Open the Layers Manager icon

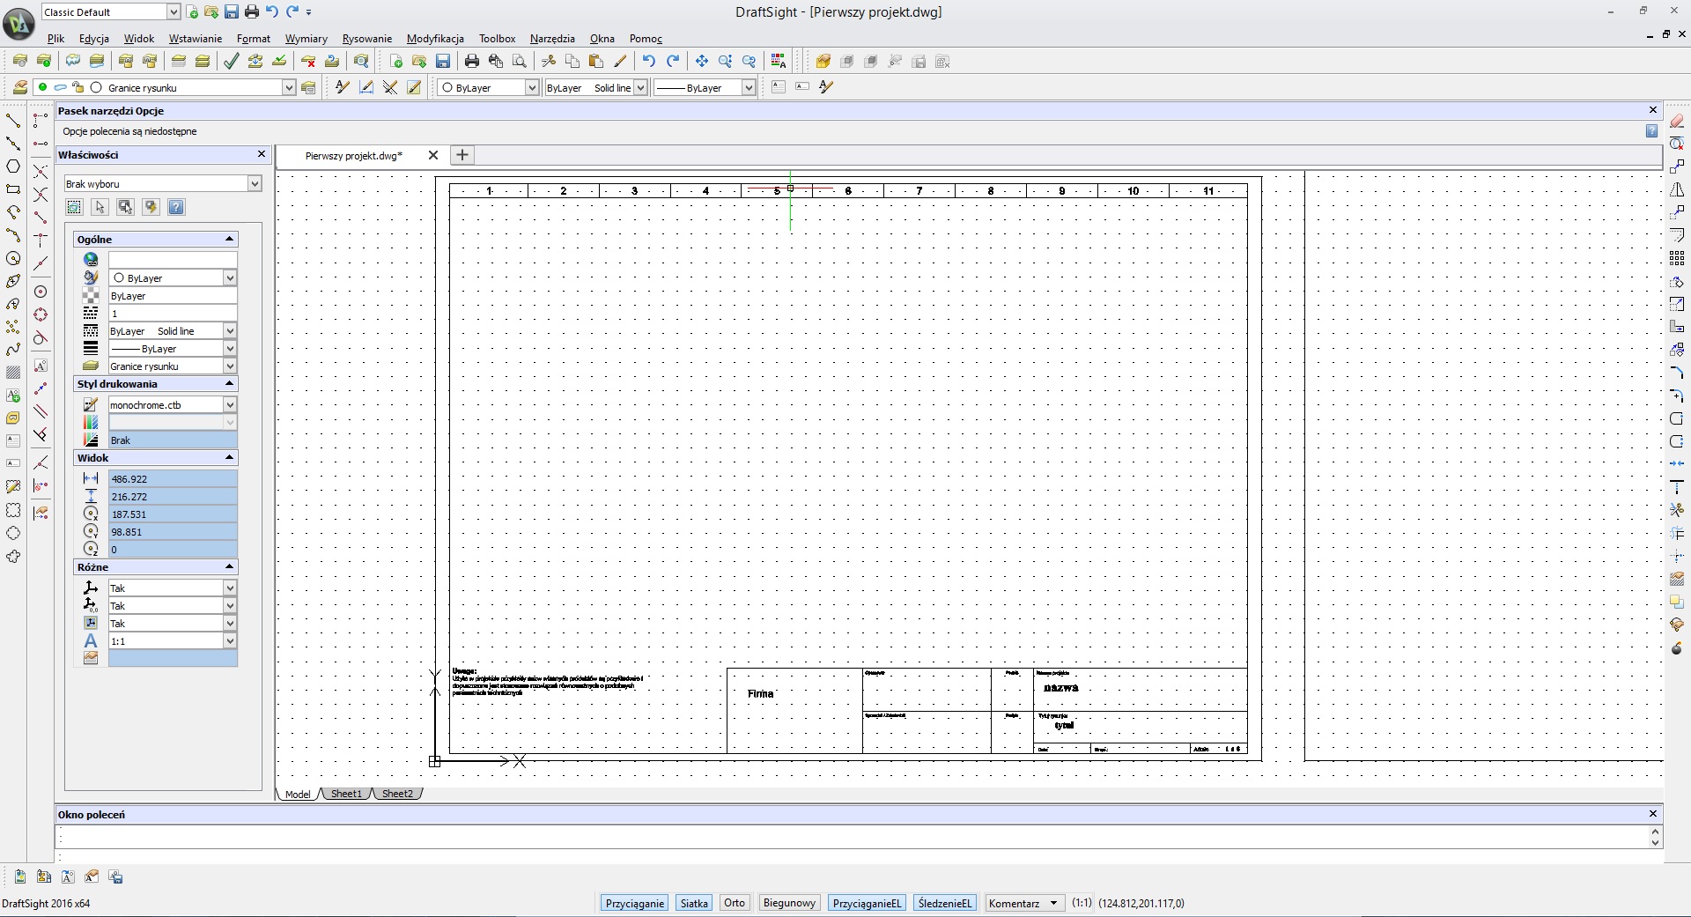point(19,87)
